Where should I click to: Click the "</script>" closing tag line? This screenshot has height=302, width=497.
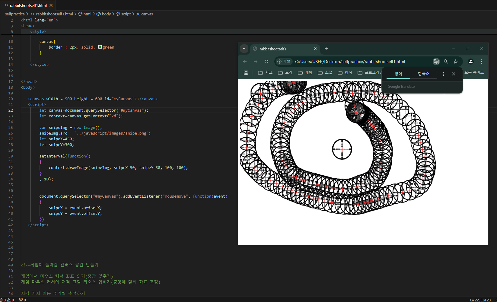38,225
